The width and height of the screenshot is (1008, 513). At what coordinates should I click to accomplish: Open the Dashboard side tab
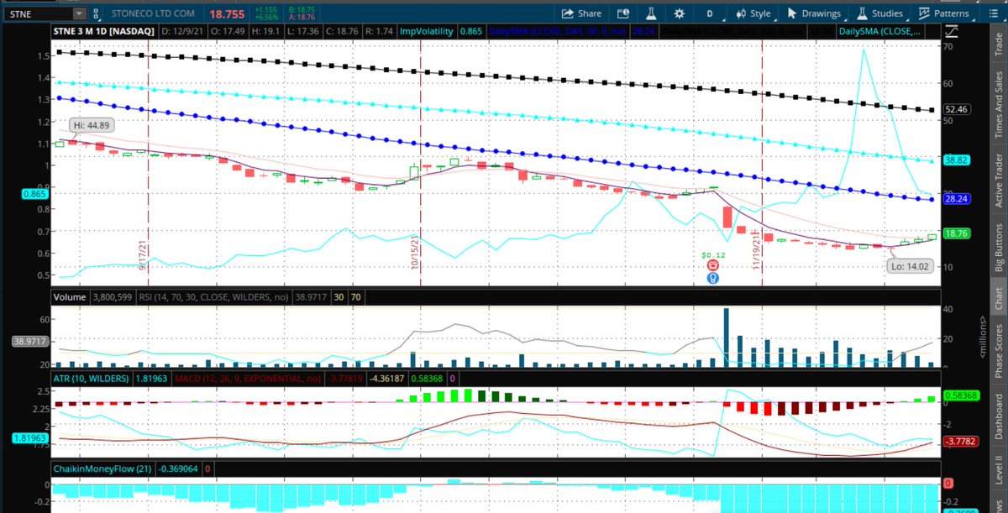[999, 416]
